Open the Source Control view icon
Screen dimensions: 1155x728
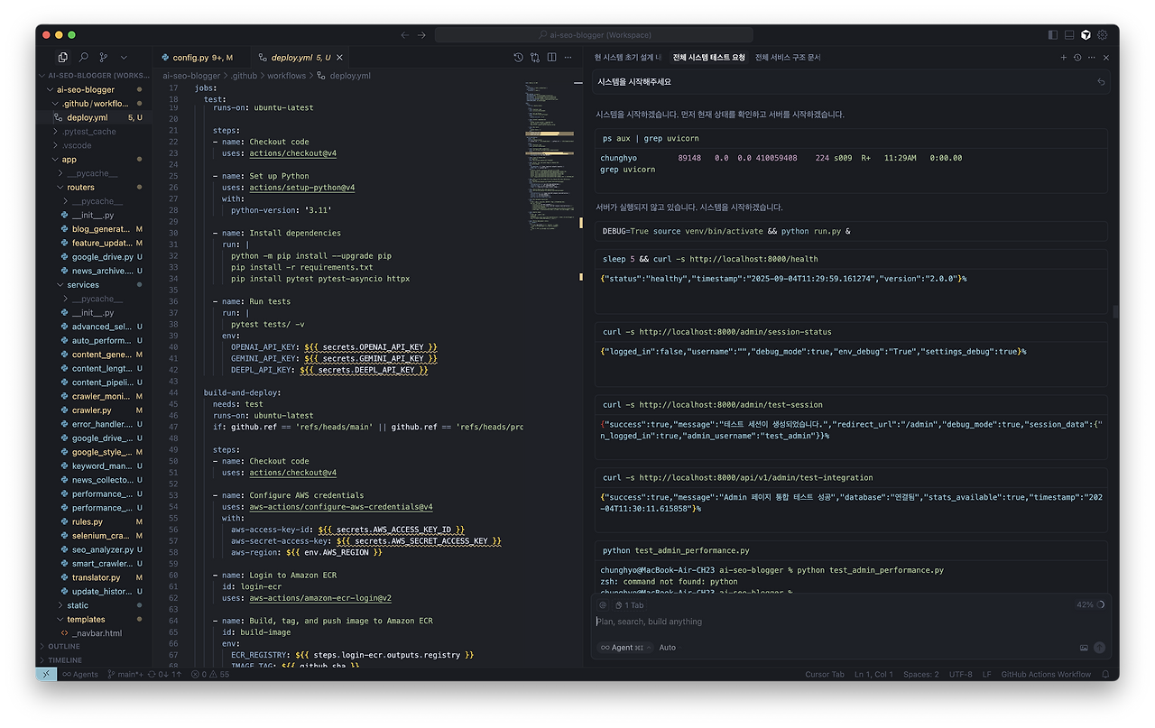pos(103,58)
